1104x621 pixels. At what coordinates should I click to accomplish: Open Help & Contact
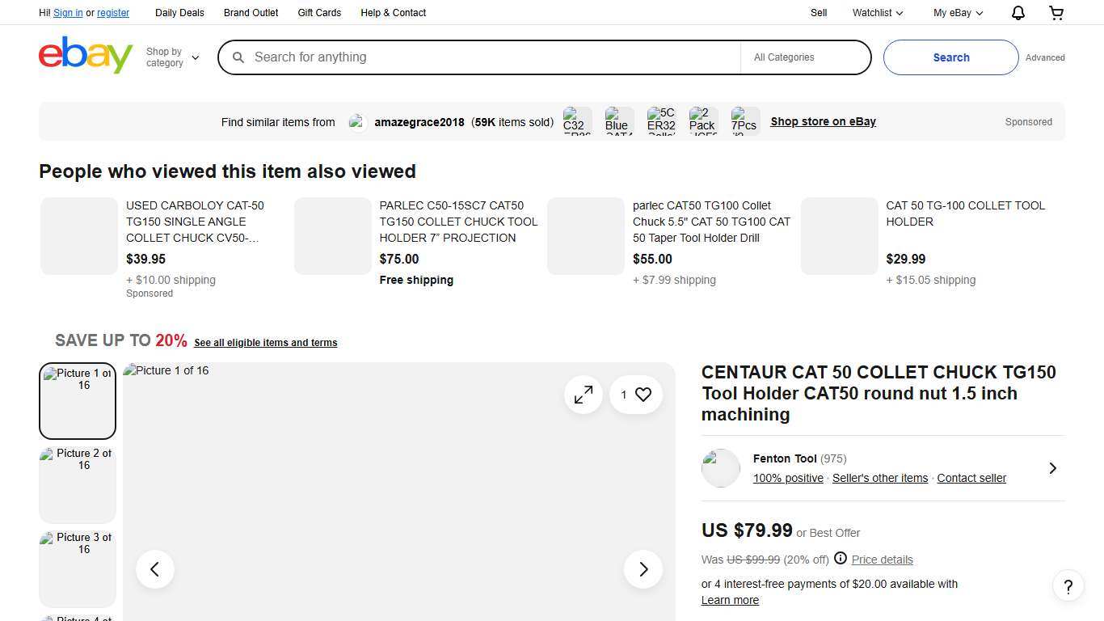tap(393, 12)
